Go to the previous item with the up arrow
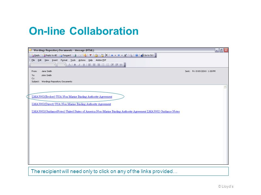 click(x=112, y=55)
